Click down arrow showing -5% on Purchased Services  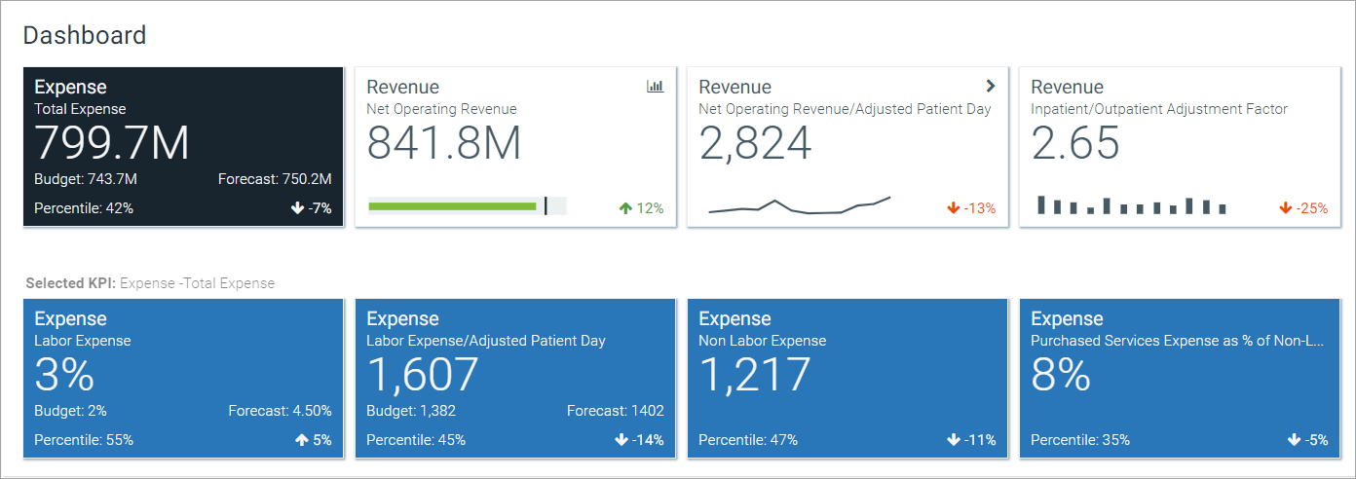pos(1294,440)
